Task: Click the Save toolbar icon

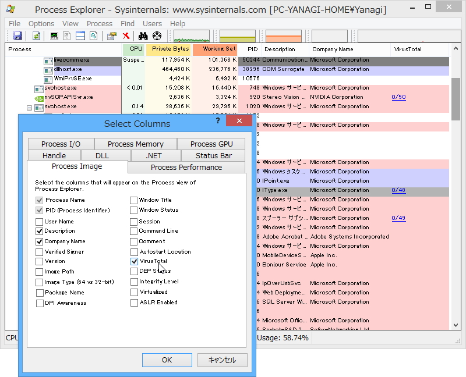Action: click(18, 36)
